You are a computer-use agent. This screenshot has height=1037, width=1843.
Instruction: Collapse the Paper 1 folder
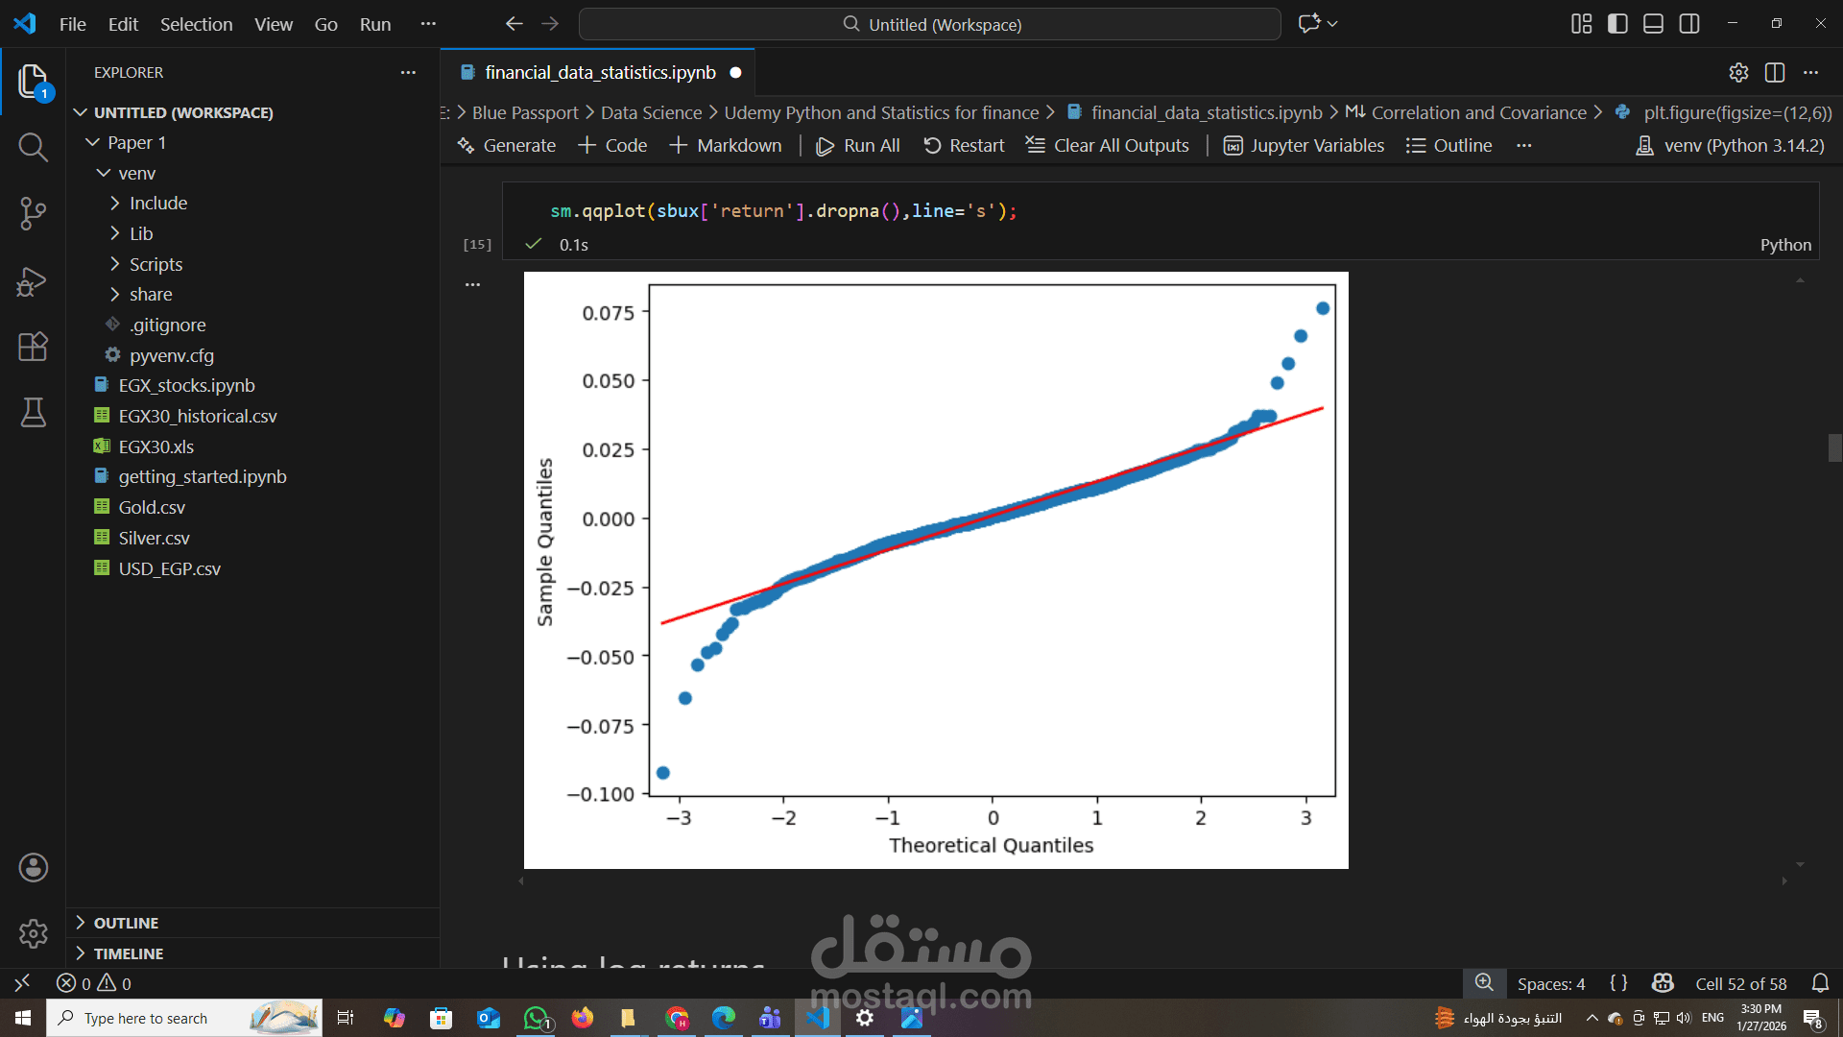[x=135, y=143]
